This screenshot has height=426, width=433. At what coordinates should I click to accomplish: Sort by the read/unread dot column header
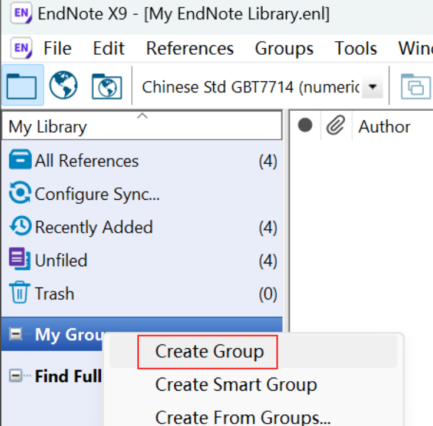pos(305,125)
